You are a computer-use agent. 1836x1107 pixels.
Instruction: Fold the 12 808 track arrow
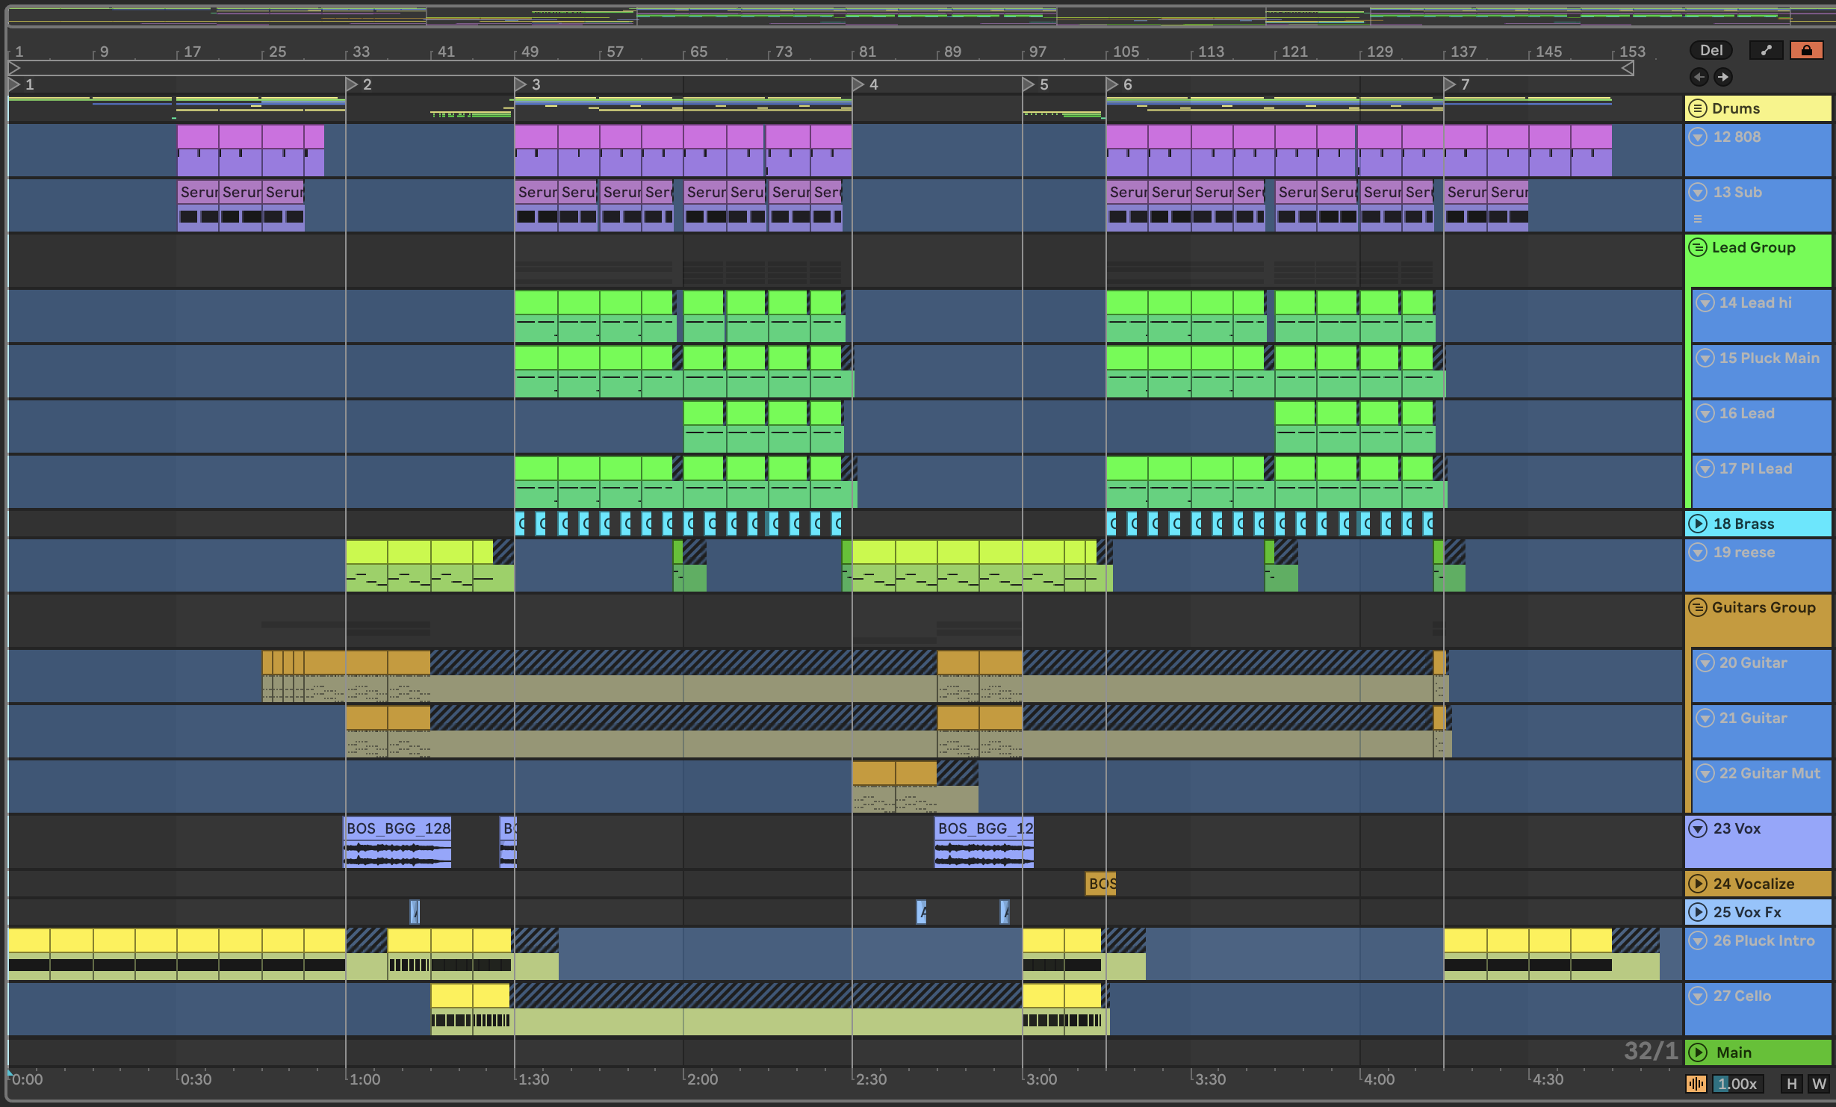pos(1697,137)
